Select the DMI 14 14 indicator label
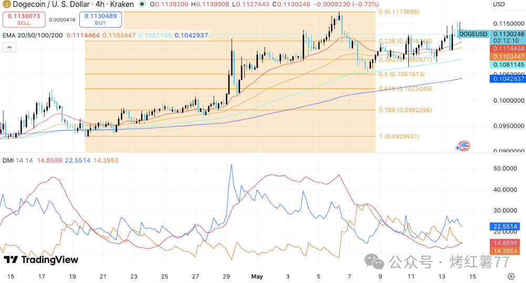This screenshot has height=283, width=526. click(18, 160)
